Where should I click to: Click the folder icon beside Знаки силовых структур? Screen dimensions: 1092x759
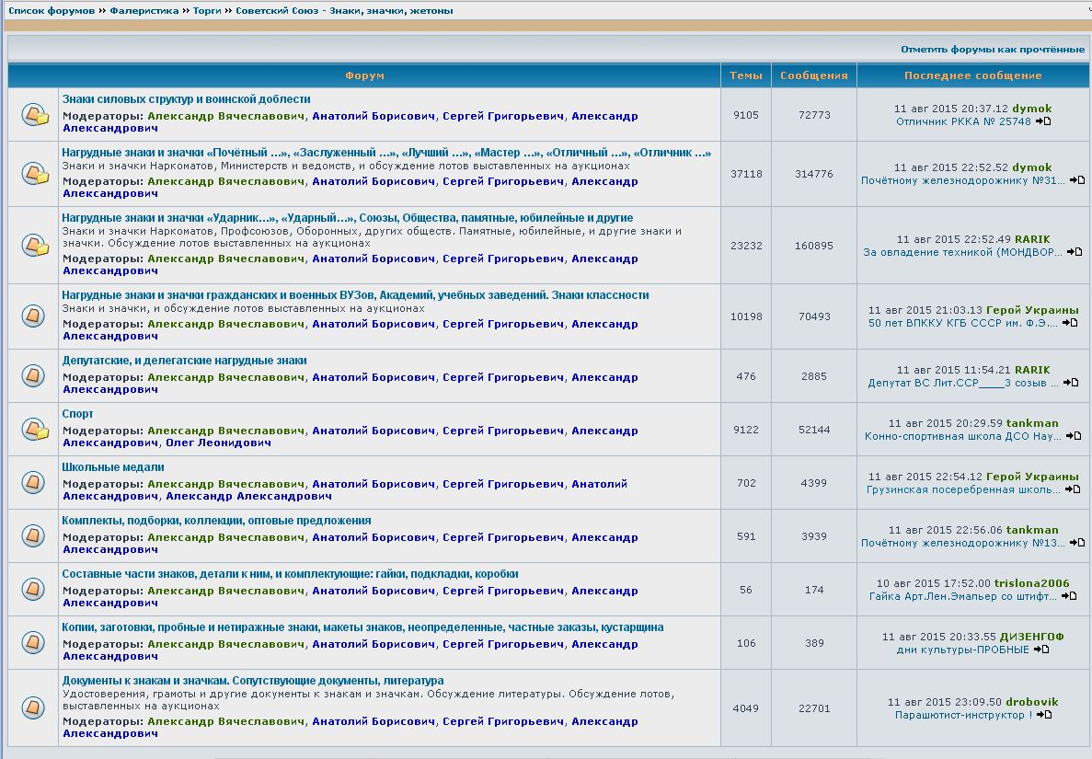point(34,115)
